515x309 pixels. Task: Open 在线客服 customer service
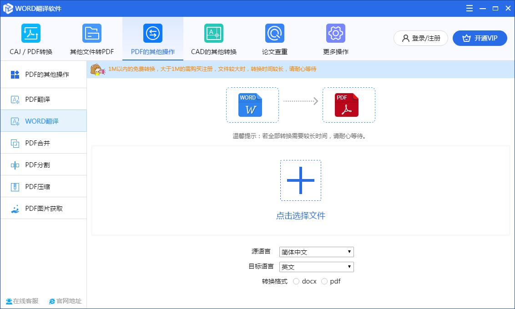tap(22, 301)
